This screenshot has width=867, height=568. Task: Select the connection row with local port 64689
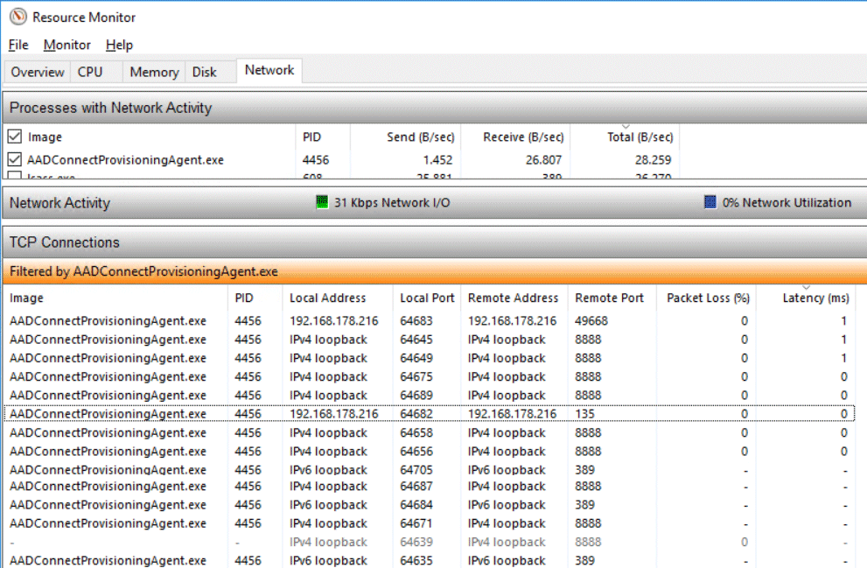tap(429, 396)
